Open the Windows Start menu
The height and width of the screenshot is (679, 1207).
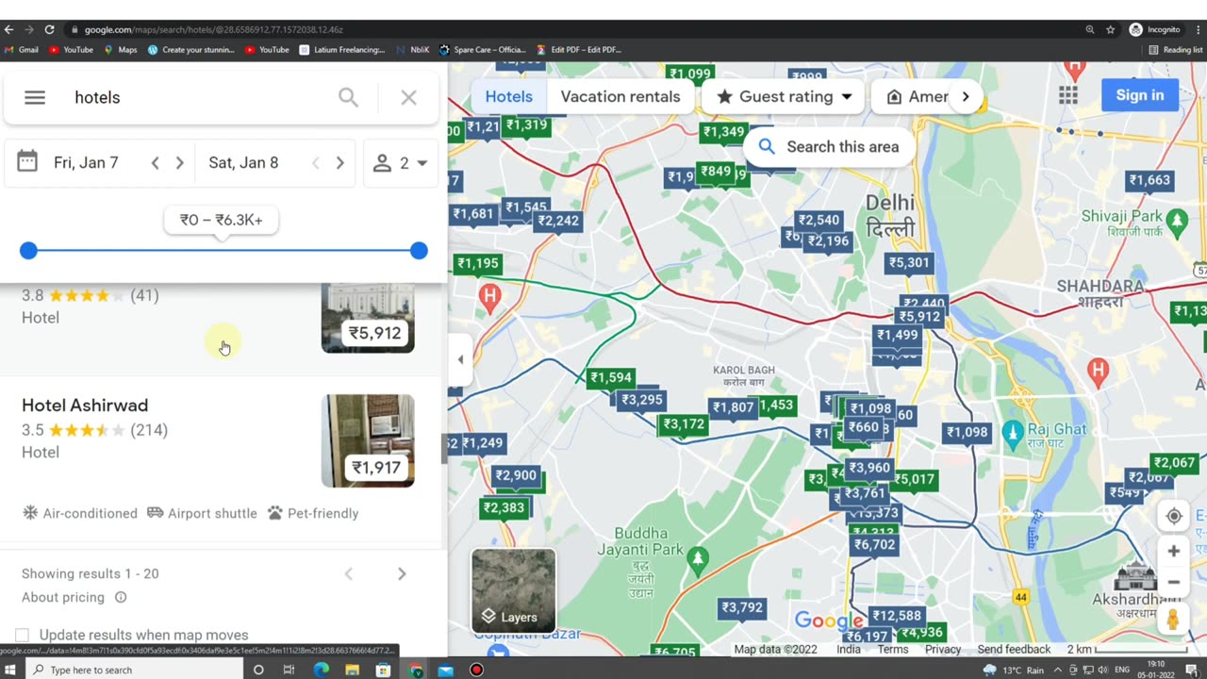(x=11, y=670)
